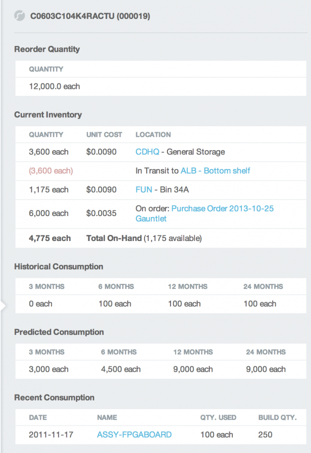Sort inventory by the UNIT COST column header

click(x=104, y=135)
